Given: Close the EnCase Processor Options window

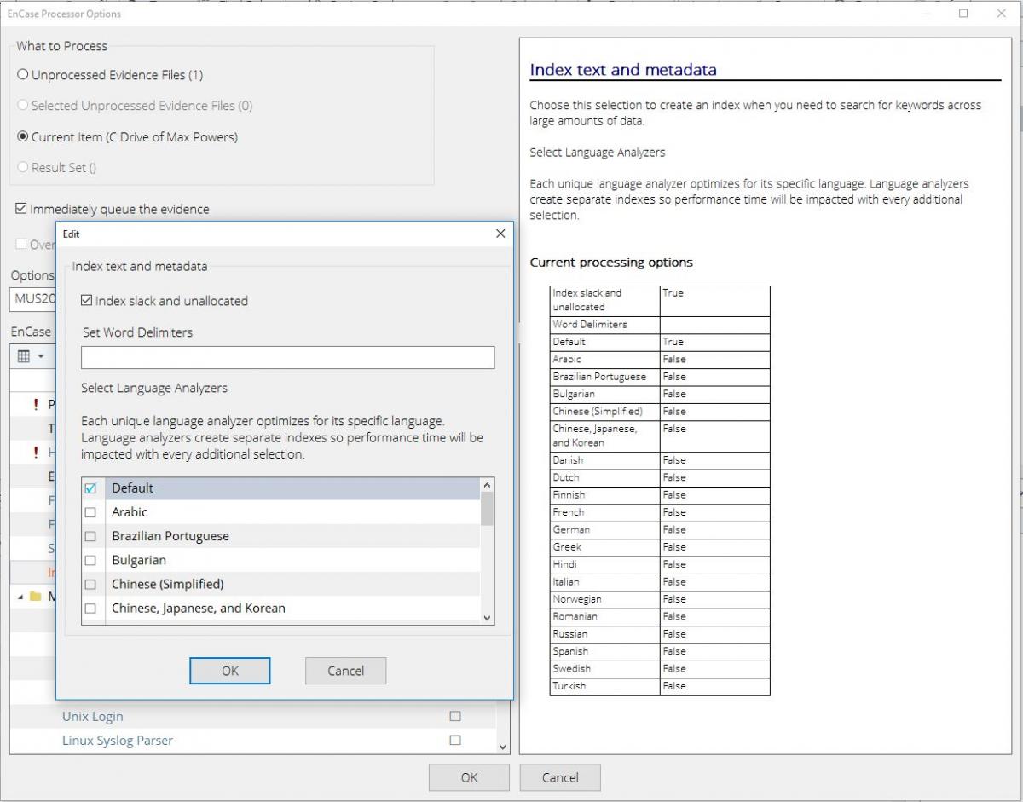Looking at the screenshot, I should coord(1002,13).
